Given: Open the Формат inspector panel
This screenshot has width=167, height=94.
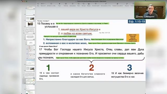Looking at the screenshot, I should (x=127, y=4).
